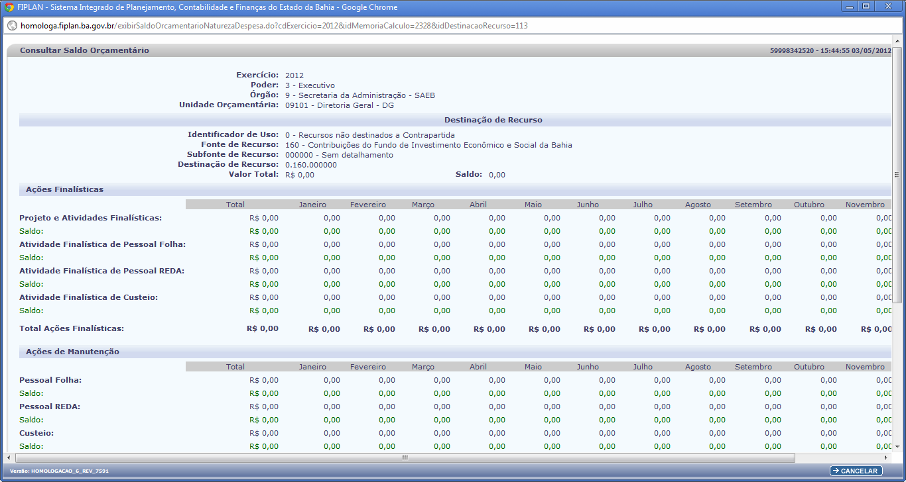Image resolution: width=906 pixels, height=482 pixels.
Task: Click 'Janeiro' column header under Ações Finalísticas
Action: 312,205
